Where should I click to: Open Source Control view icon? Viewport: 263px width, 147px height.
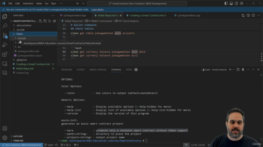click(x=5, y=36)
